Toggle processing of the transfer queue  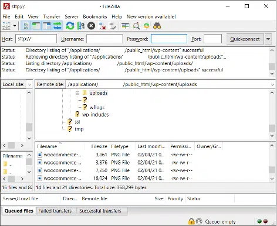pyautogui.click(x=80, y=26)
